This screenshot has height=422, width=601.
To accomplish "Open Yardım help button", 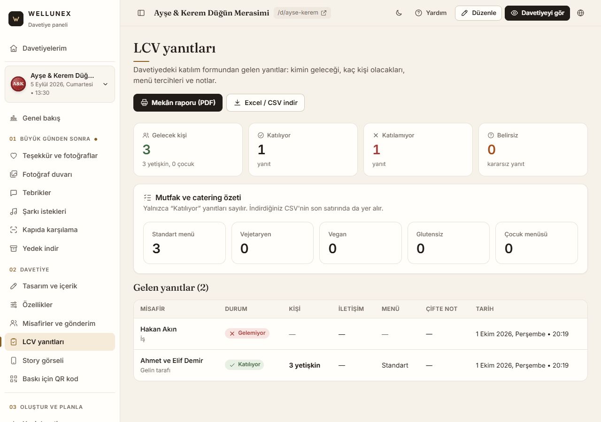I will click(x=431, y=13).
